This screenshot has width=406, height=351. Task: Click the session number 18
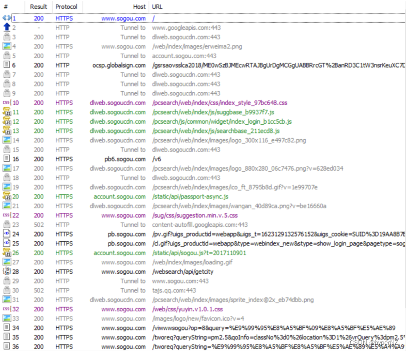[16, 178]
